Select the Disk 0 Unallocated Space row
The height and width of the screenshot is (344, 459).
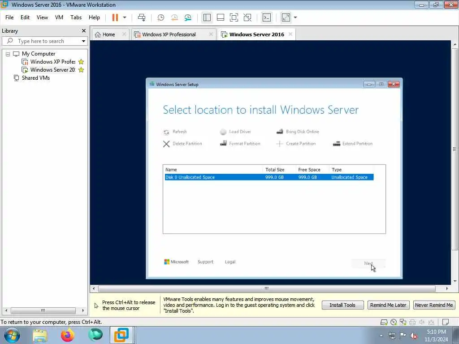[x=269, y=177]
